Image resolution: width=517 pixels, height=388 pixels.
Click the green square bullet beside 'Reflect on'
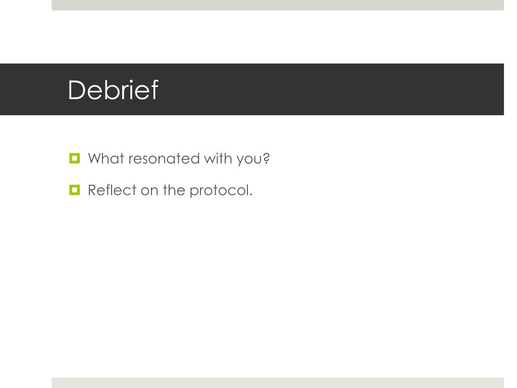tap(75, 190)
